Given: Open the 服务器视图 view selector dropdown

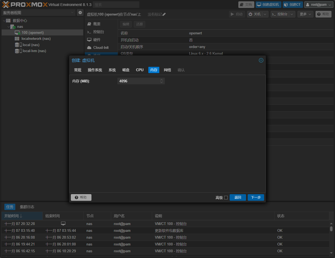Looking at the screenshot, I should coord(38,13).
